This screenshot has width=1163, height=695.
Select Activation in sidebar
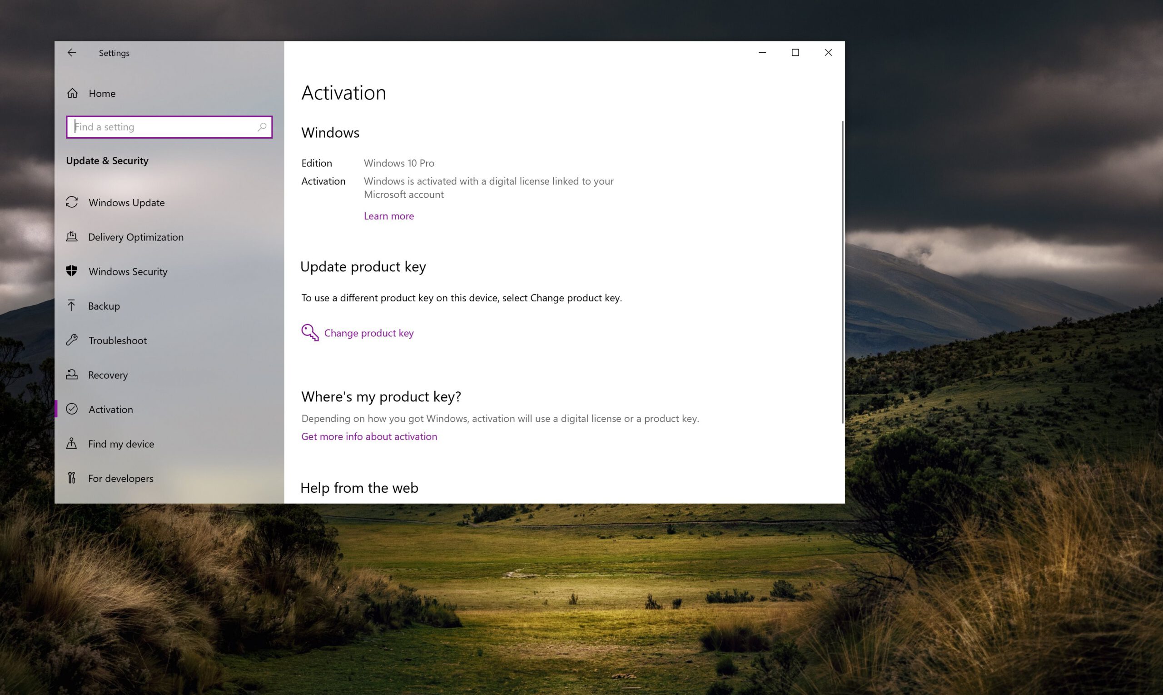[169, 410]
